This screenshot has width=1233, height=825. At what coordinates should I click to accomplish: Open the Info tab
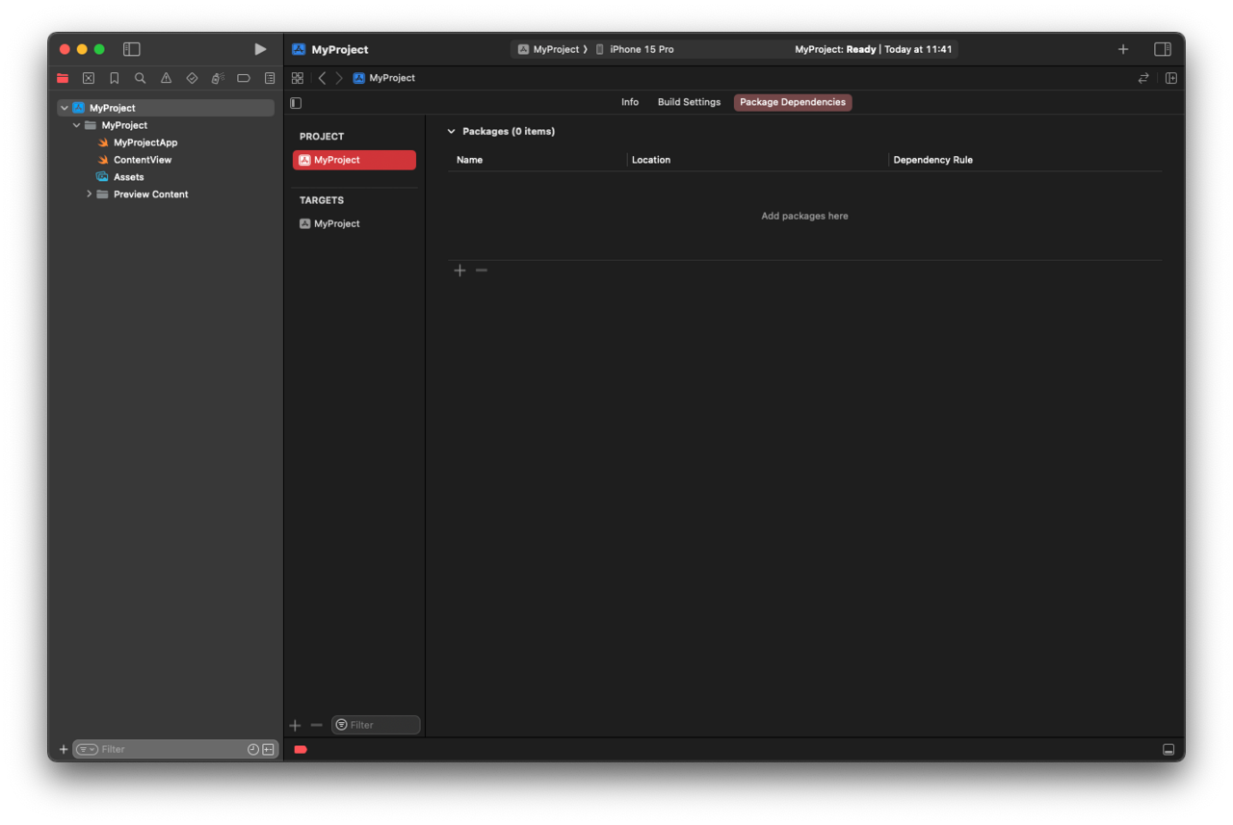coord(630,102)
